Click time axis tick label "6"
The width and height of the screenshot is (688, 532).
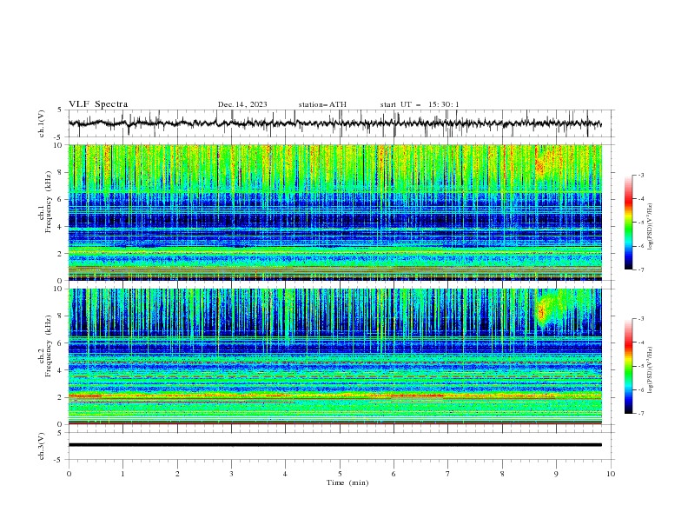[394, 474]
